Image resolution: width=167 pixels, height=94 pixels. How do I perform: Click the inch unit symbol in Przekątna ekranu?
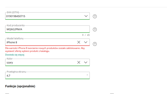pyautogui.click(x=87, y=75)
